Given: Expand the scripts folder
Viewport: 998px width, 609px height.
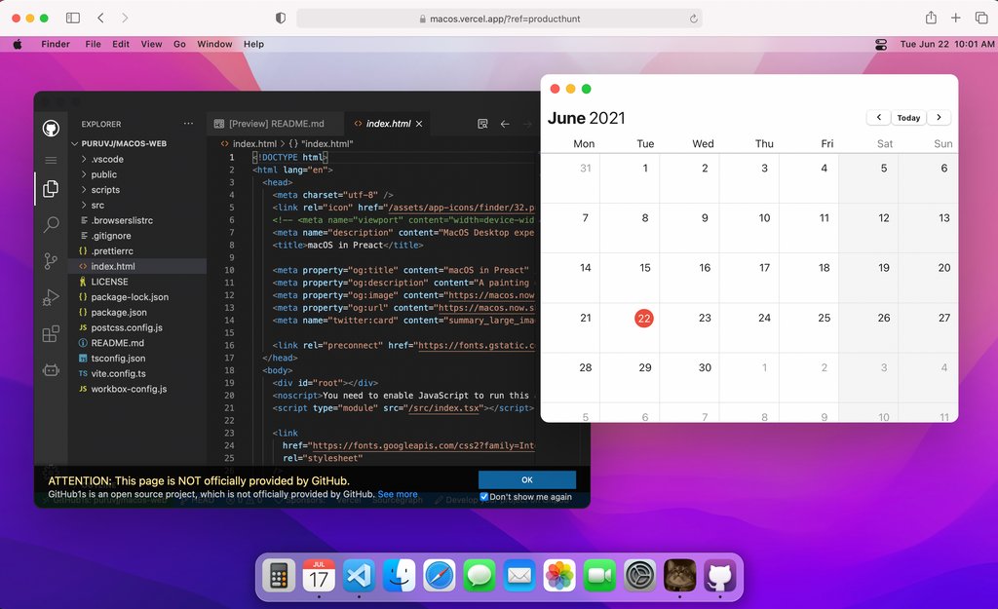Looking at the screenshot, I should [x=84, y=190].
